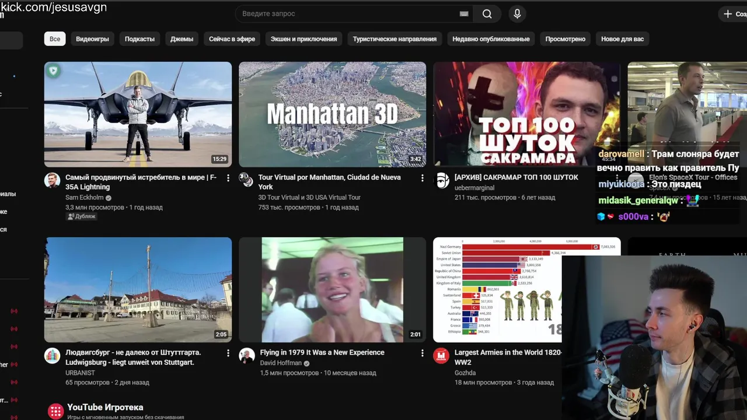Select the Просмотрено chip
Screen dimensions: 747x420
565,39
